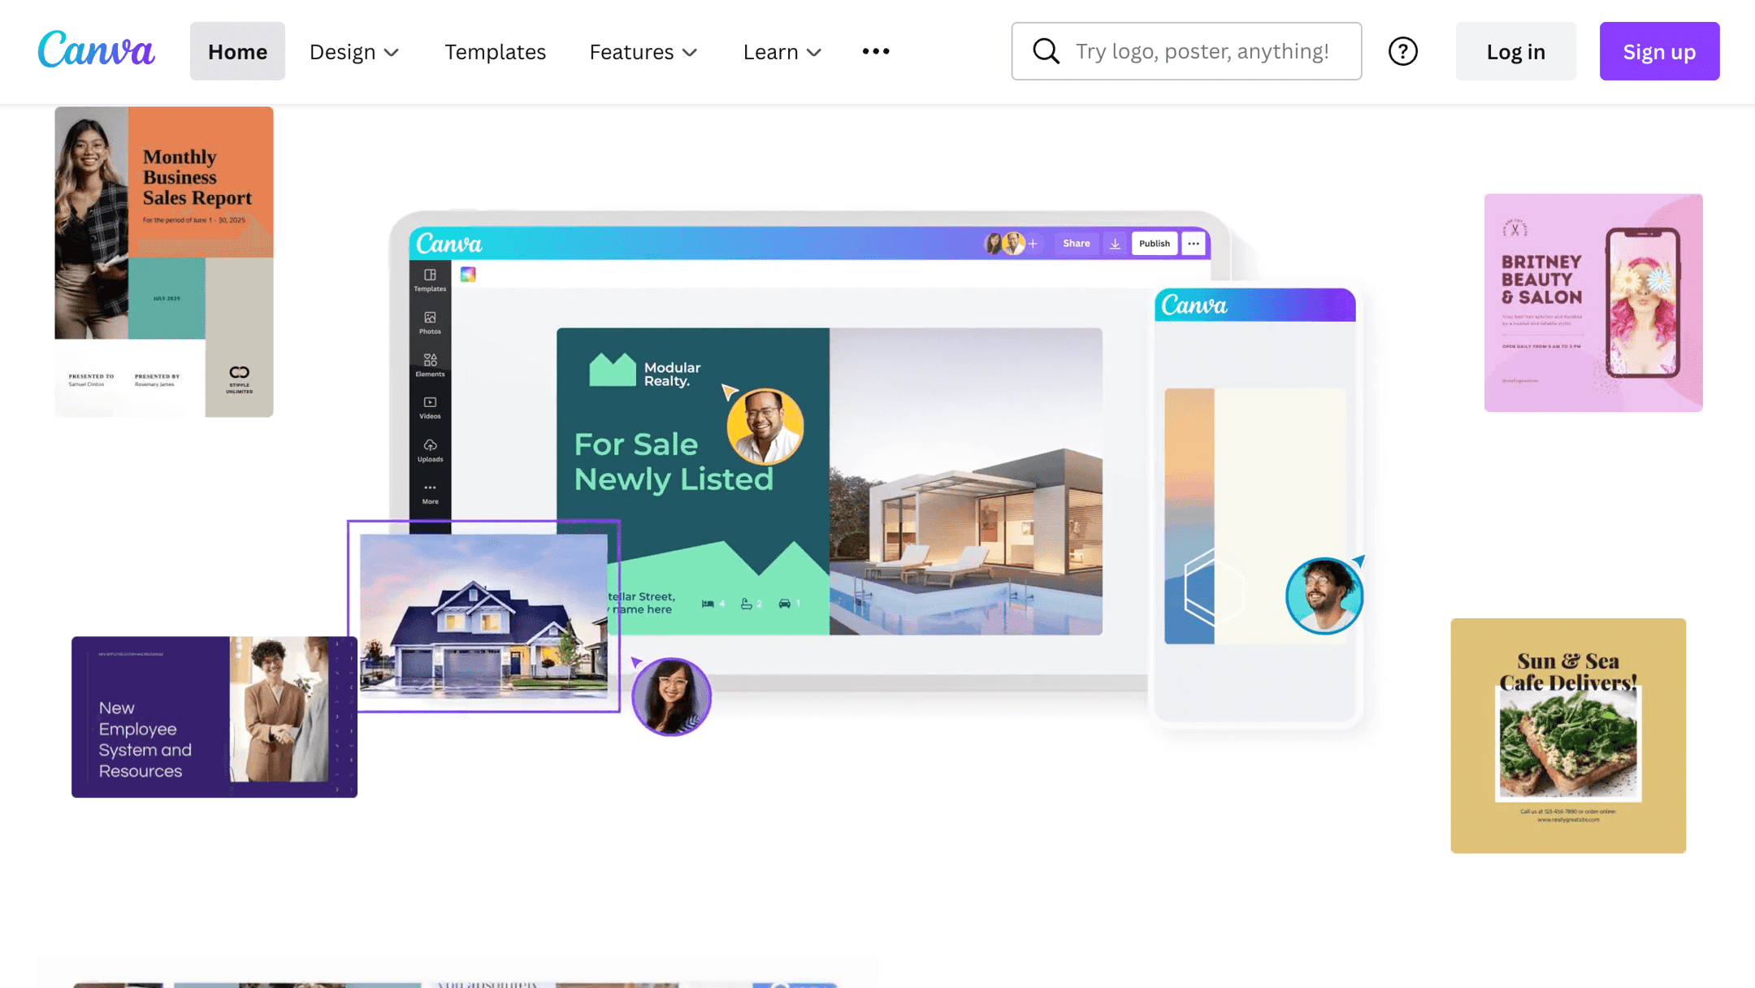Image resolution: width=1755 pixels, height=988 pixels.
Task: Click the search magnifier icon
Action: coord(1046,51)
